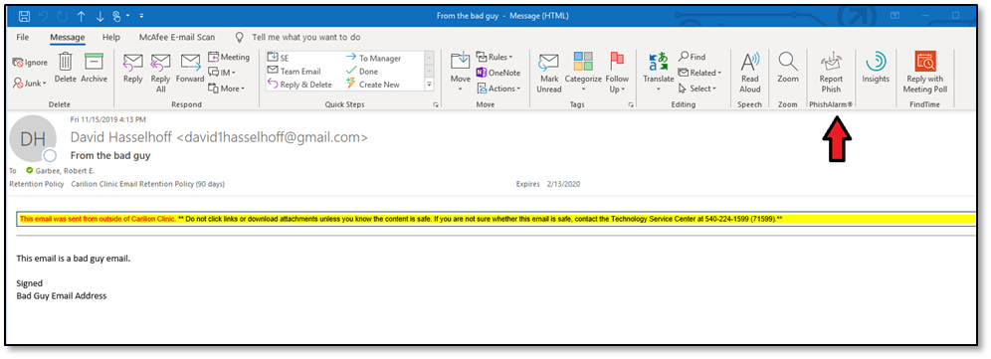Click the Translate button
This screenshot has width=991, height=359.
click(658, 72)
